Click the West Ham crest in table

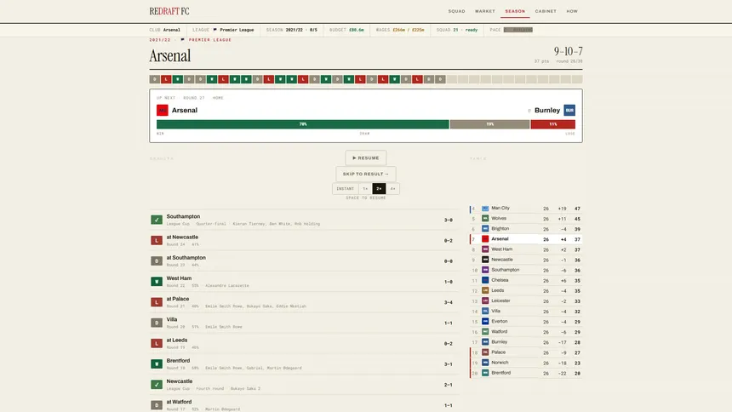(485, 249)
